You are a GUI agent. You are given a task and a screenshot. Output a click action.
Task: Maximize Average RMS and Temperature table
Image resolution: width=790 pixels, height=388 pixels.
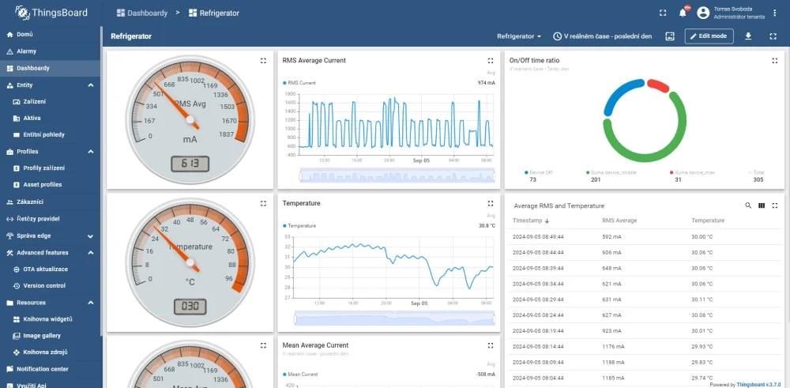pyautogui.click(x=775, y=205)
